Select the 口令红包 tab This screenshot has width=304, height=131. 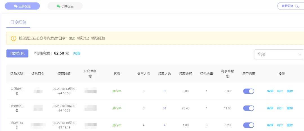[x=18, y=22]
